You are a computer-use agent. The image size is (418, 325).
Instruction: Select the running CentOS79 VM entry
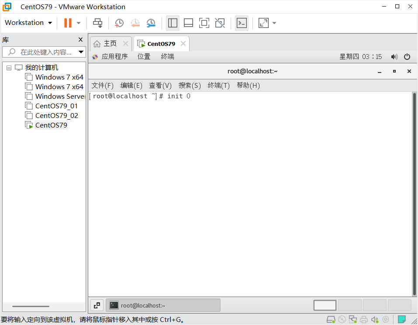[x=46, y=125]
